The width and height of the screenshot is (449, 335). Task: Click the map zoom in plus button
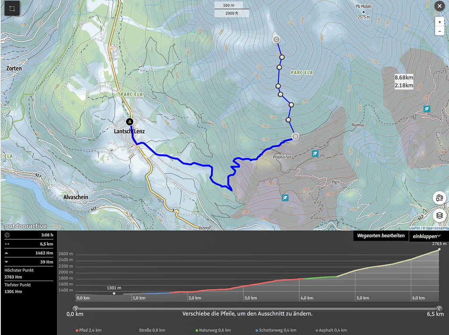pos(439,22)
